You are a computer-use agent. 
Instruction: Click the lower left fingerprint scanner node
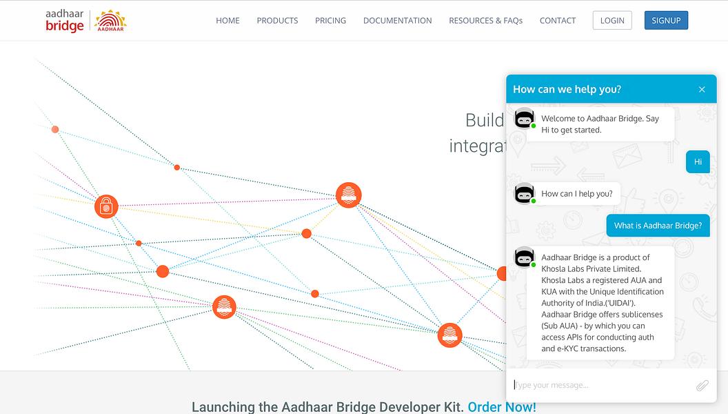[224, 306]
